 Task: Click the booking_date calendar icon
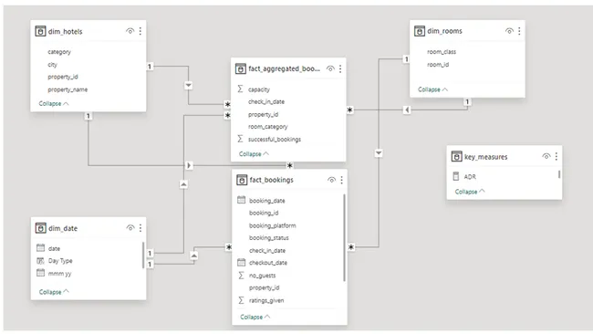tap(241, 200)
